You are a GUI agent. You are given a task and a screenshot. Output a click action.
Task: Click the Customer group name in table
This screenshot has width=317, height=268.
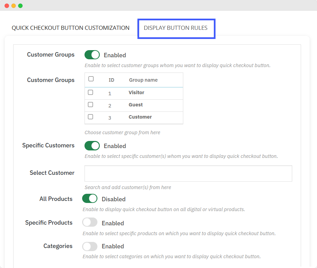tap(140, 117)
